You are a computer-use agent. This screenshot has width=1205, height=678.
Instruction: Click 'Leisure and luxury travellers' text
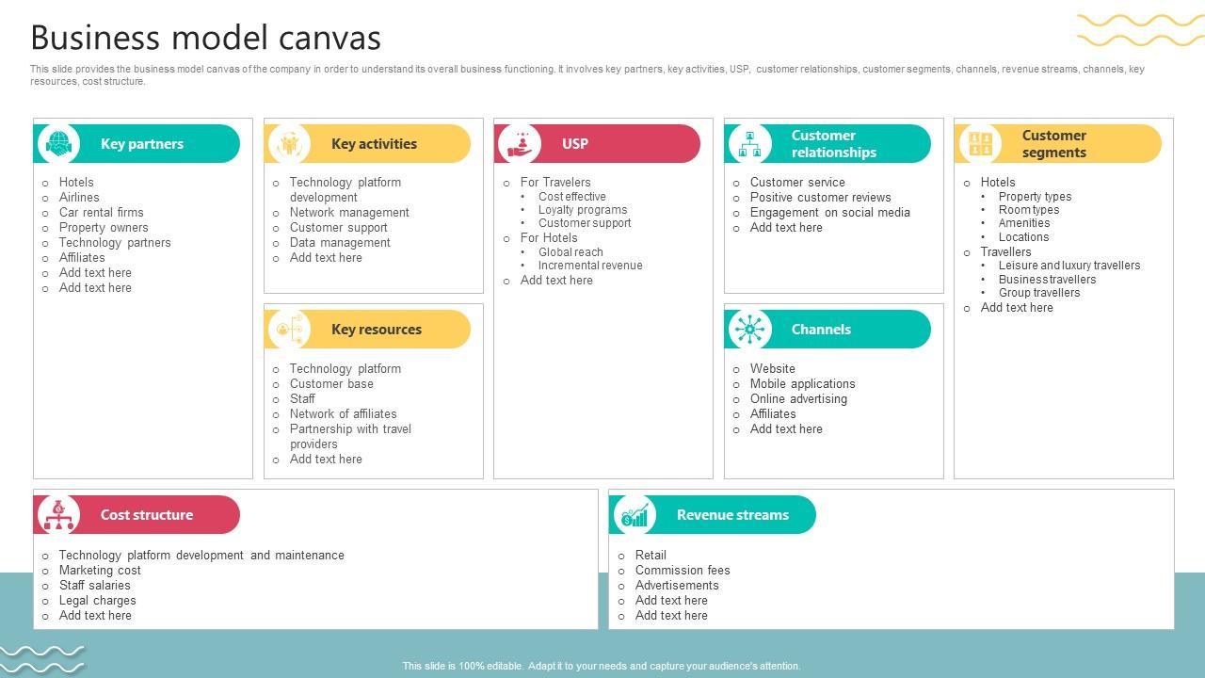(1069, 266)
